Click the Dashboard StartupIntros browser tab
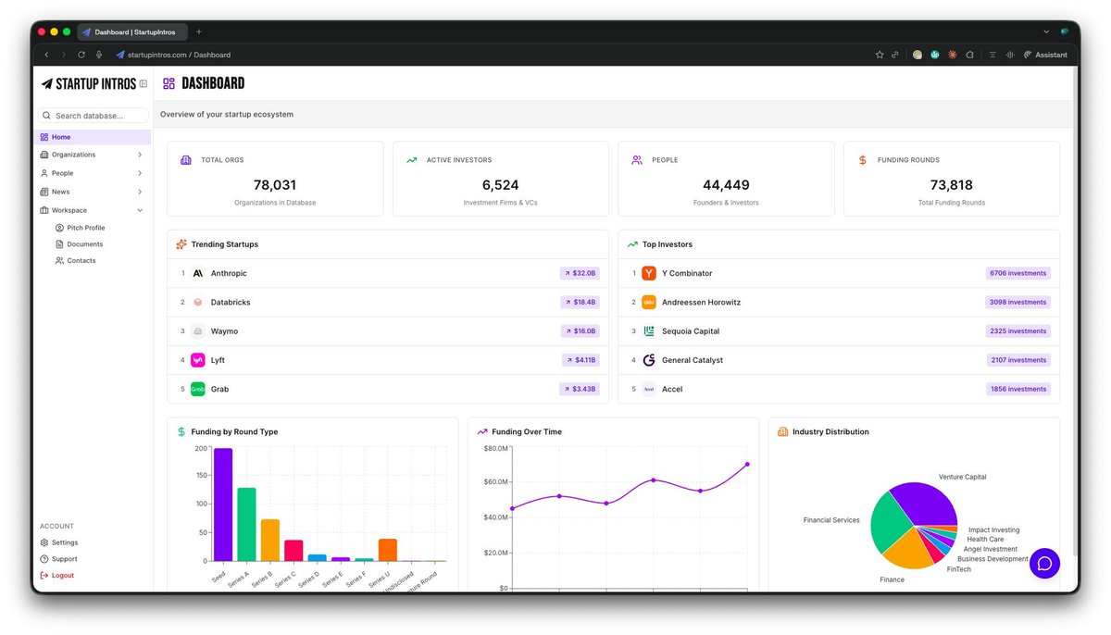 pos(132,31)
